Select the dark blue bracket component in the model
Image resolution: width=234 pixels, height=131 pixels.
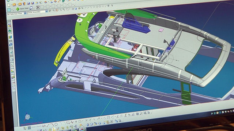tap(136, 26)
